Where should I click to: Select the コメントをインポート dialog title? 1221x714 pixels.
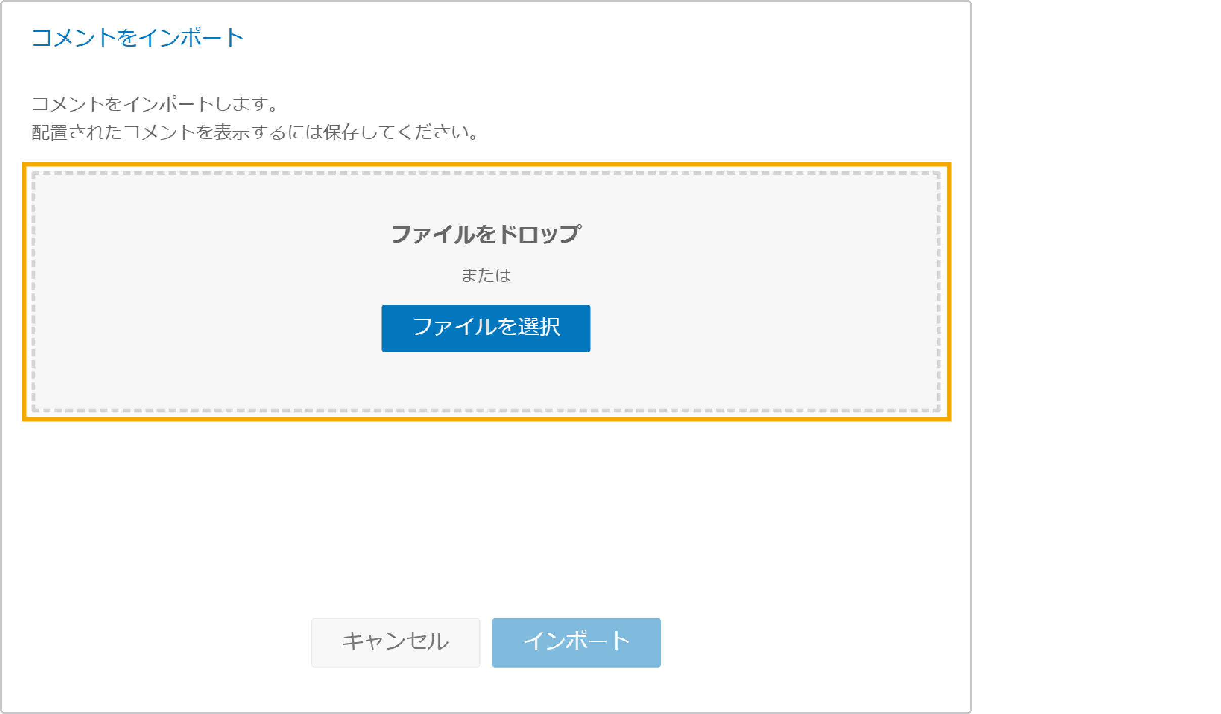[138, 37]
